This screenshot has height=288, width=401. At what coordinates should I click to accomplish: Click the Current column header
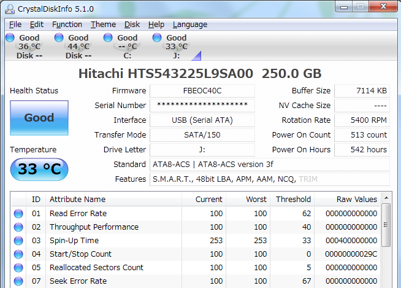204,200
